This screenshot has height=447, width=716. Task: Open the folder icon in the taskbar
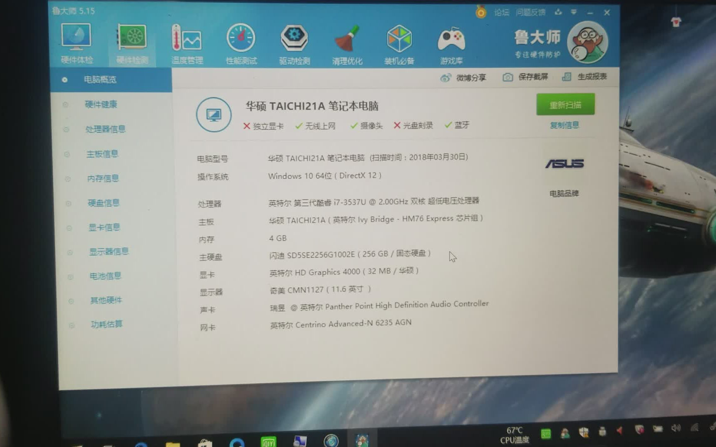pos(173,445)
